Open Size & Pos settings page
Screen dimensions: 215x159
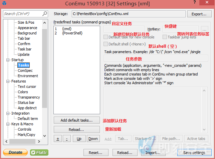tap(26, 22)
